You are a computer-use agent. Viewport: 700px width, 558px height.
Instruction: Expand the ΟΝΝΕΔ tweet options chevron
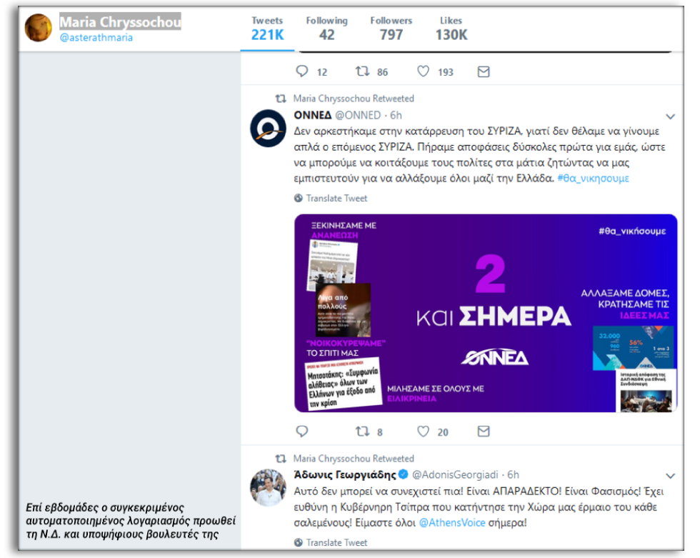click(670, 116)
